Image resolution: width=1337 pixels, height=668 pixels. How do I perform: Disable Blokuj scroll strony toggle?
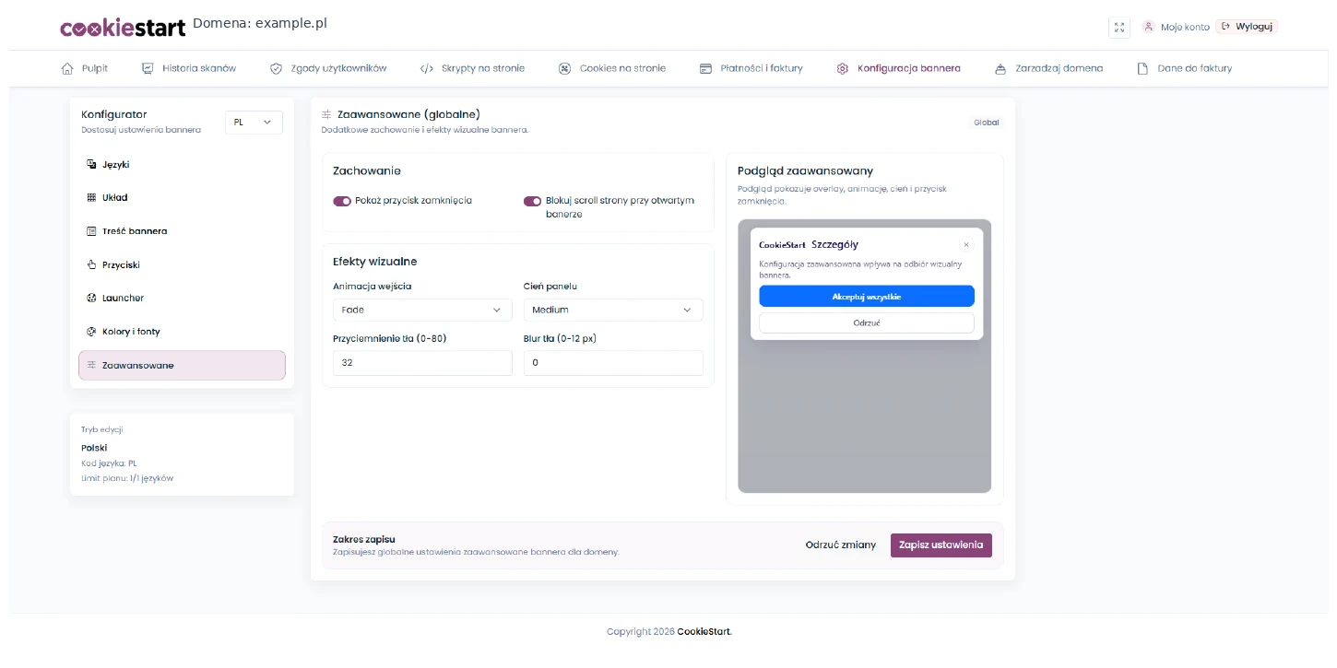pos(532,201)
